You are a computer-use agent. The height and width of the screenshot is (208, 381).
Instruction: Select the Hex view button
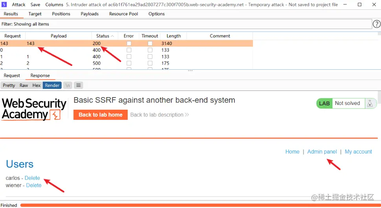(x=37, y=85)
